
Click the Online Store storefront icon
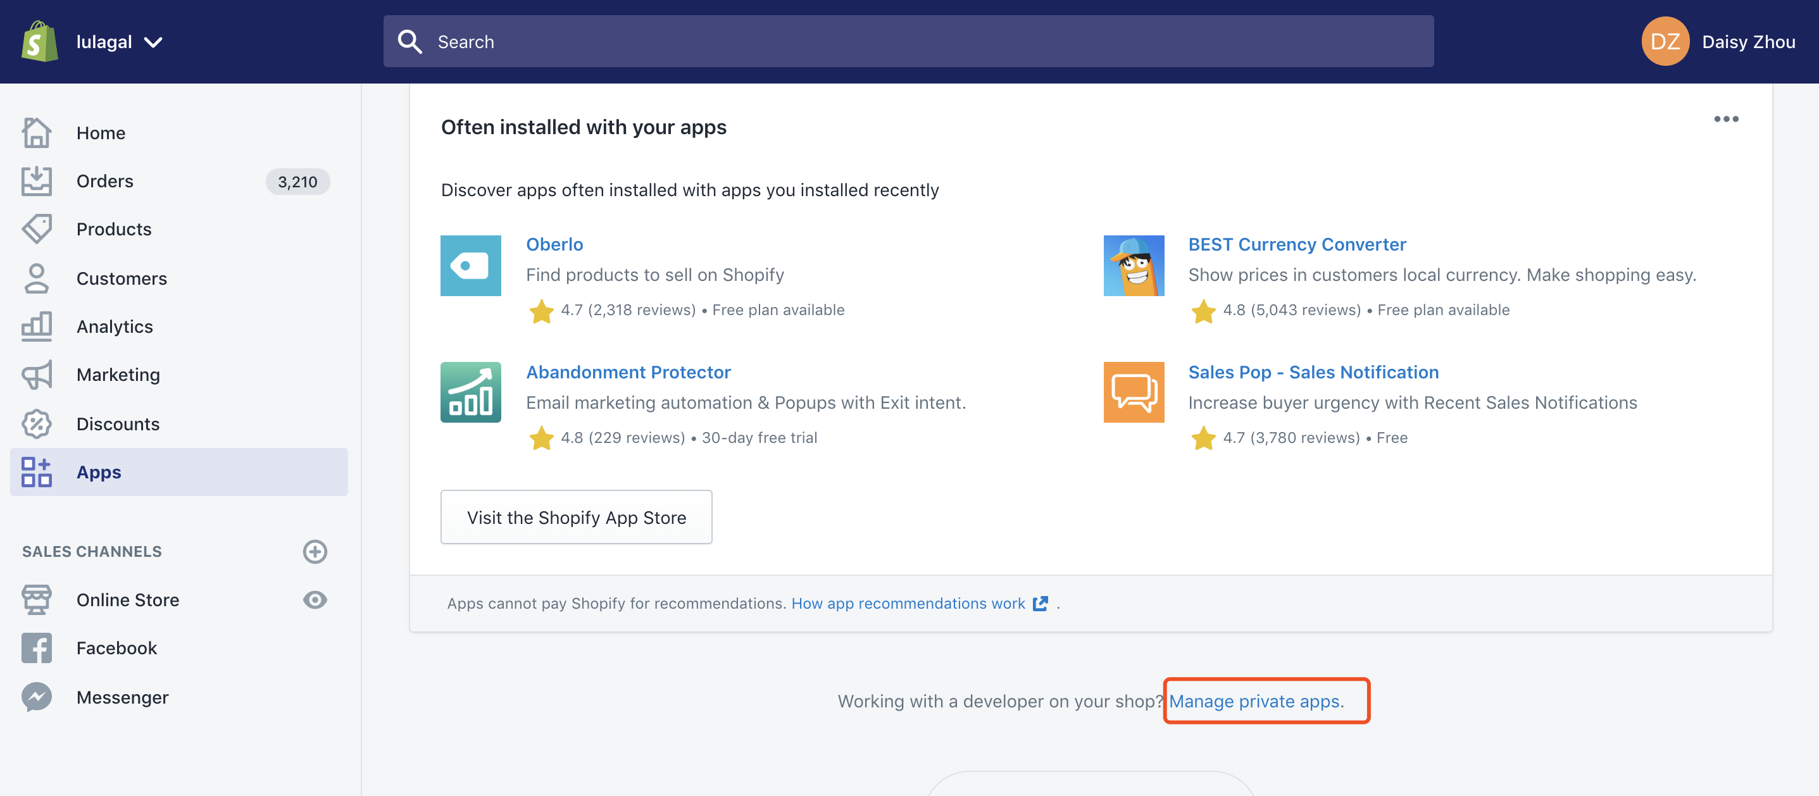coord(37,600)
